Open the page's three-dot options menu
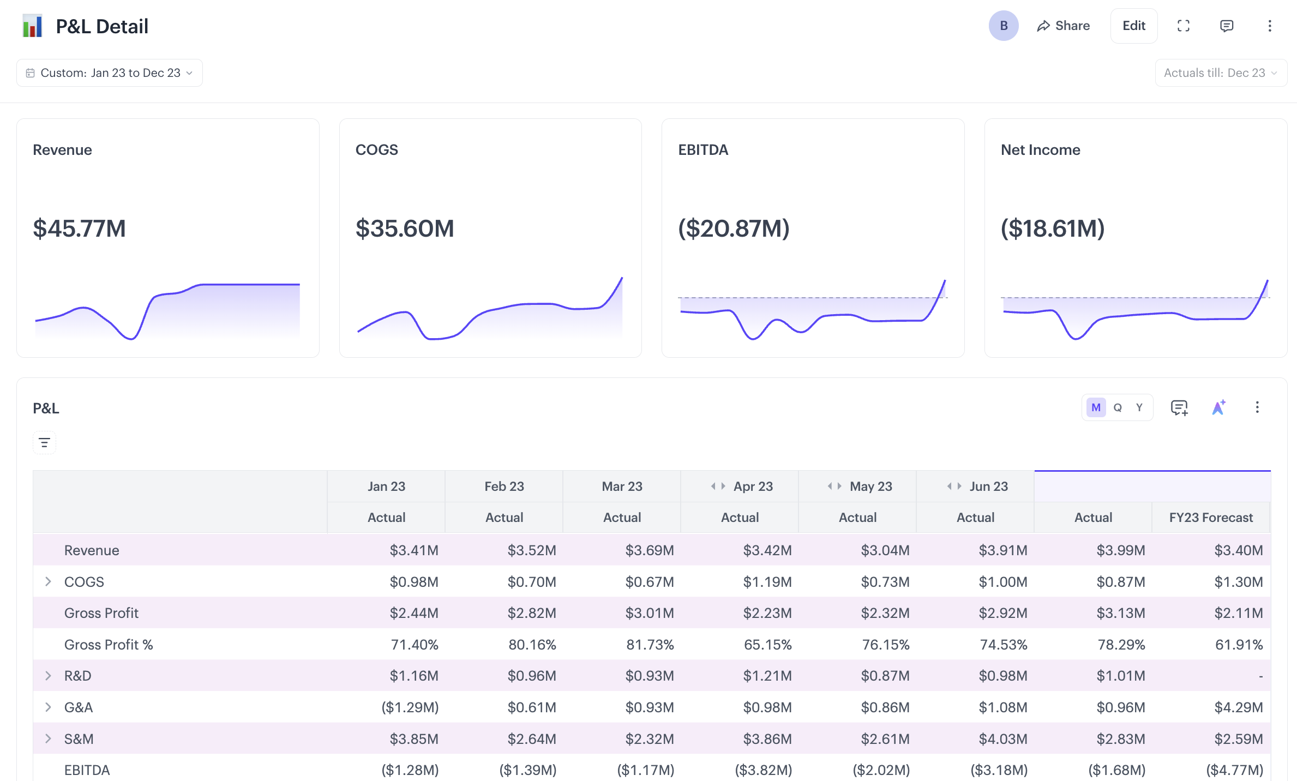 (x=1269, y=26)
